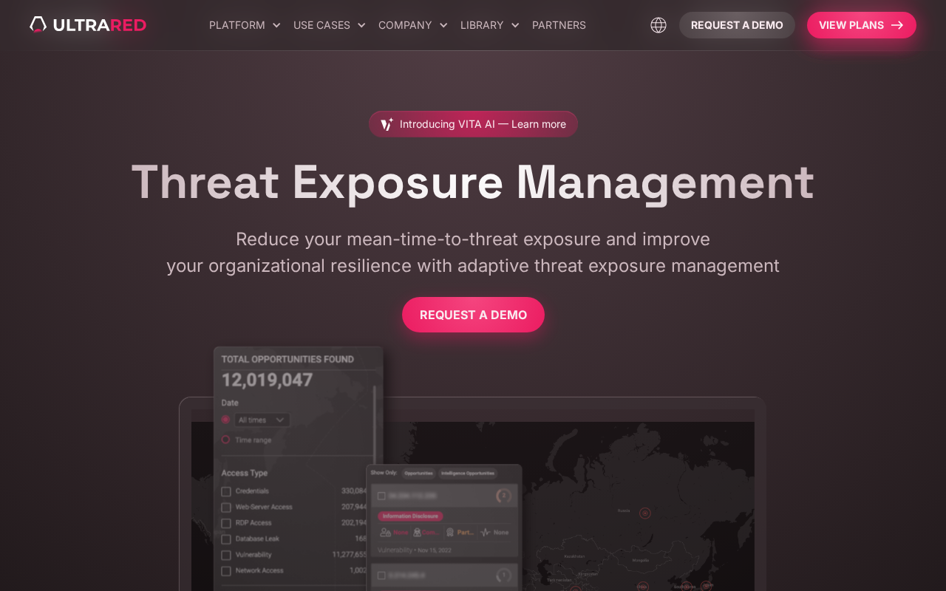The width and height of the screenshot is (946, 591).
Task: Expand the USE CASES menu
Action: coord(330,25)
